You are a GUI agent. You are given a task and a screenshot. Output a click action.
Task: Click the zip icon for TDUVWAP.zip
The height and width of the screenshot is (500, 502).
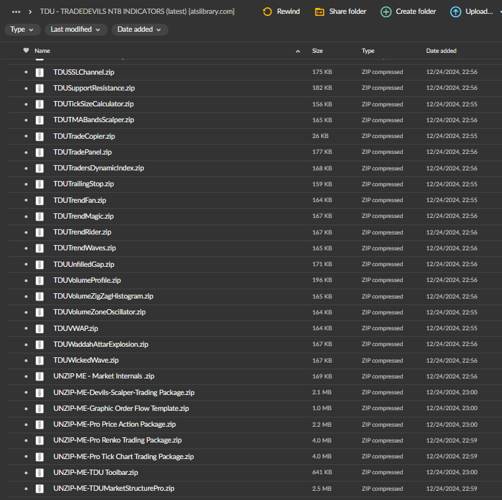40,328
